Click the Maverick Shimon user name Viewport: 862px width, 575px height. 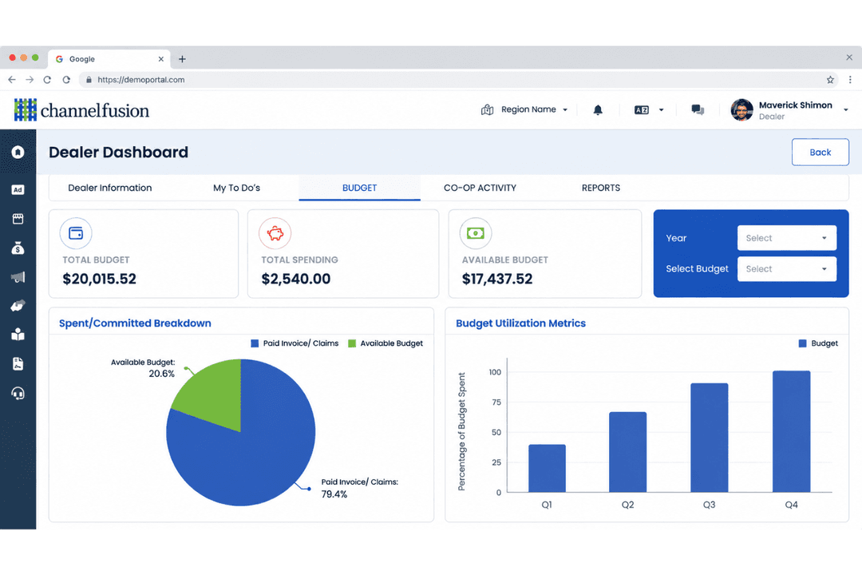[x=796, y=105]
